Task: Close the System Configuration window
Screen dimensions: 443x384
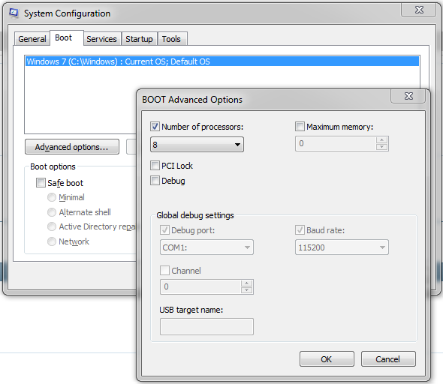Action: 419,10
